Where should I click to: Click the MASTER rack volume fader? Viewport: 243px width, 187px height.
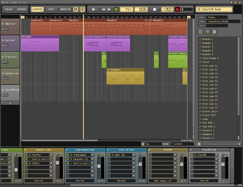(182, 164)
